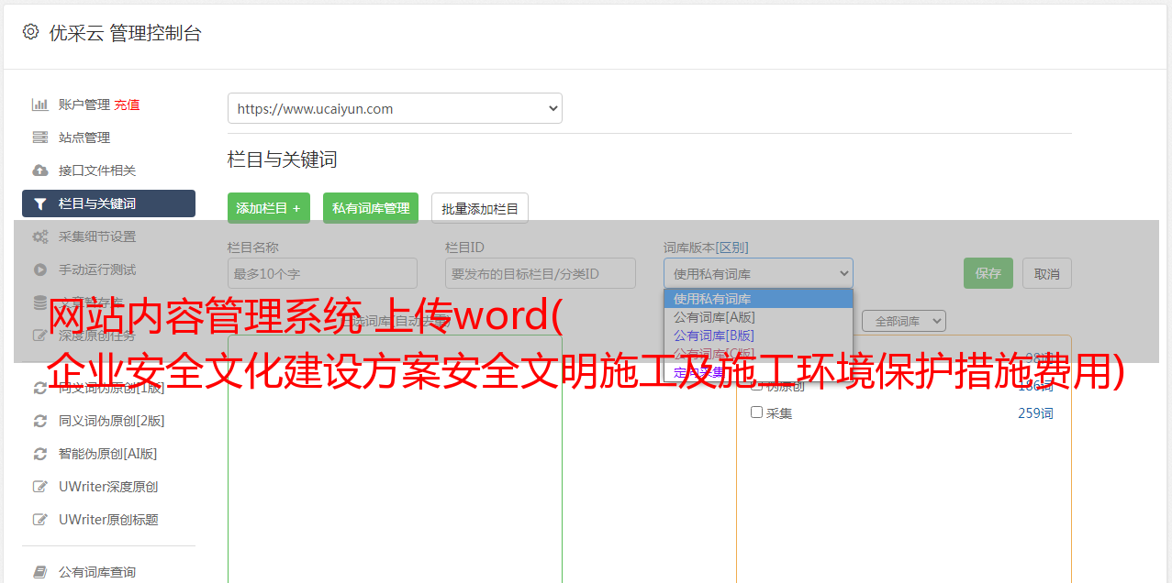Click the book icon for 公有词库查询

[x=40, y=572]
